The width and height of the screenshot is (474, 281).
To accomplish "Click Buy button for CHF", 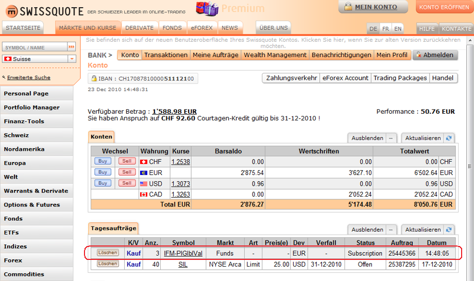I will (103, 161).
